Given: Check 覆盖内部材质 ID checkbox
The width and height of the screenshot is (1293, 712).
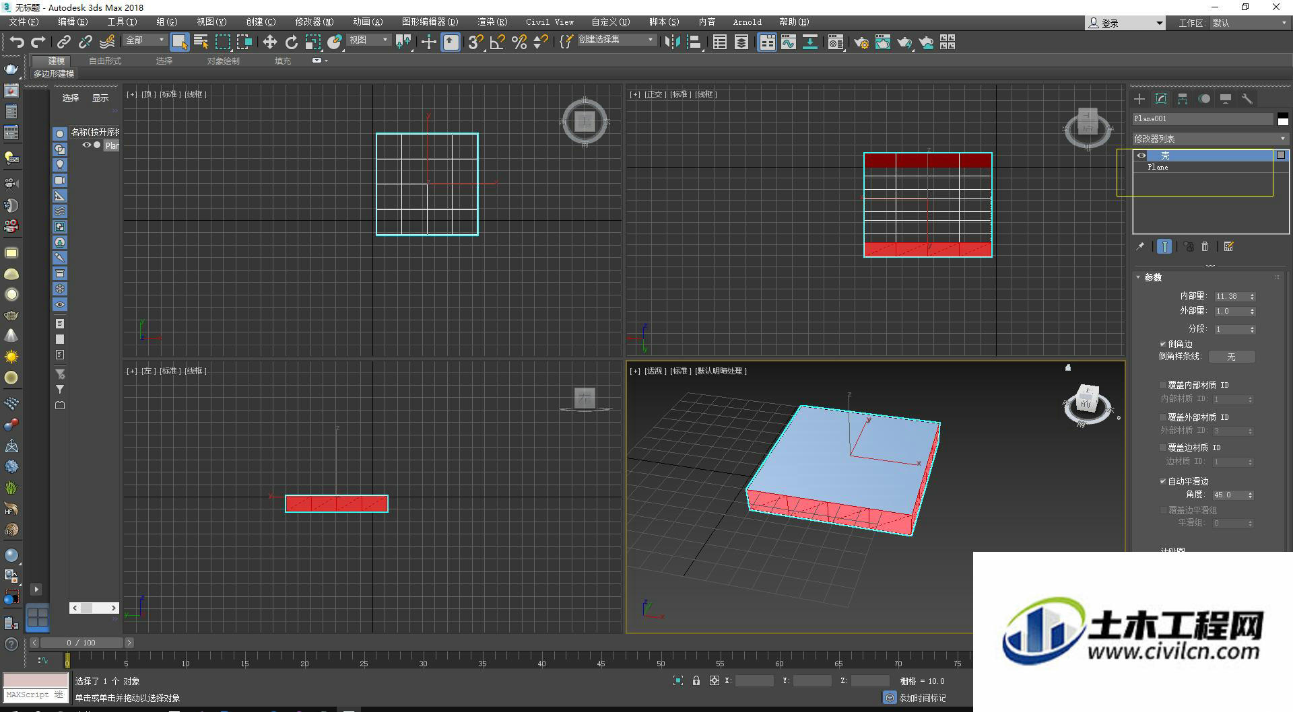Looking at the screenshot, I should 1163,385.
